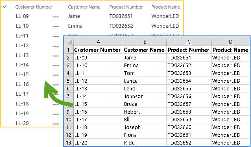Sort list by Product Number column header

click(126, 7)
